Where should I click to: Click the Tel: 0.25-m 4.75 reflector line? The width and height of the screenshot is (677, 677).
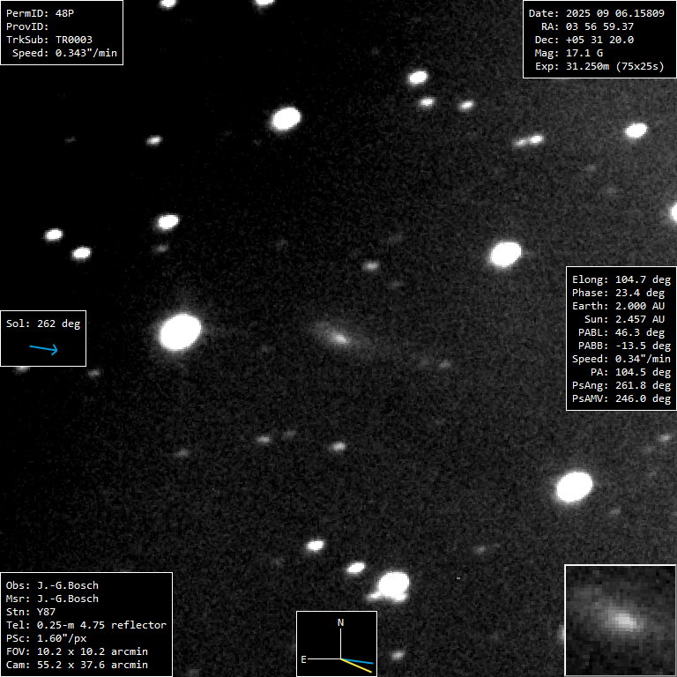tap(86, 626)
